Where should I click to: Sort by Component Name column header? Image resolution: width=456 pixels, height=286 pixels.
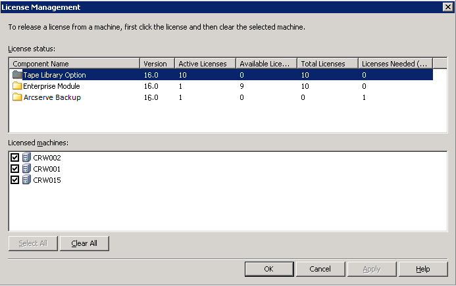click(75, 64)
